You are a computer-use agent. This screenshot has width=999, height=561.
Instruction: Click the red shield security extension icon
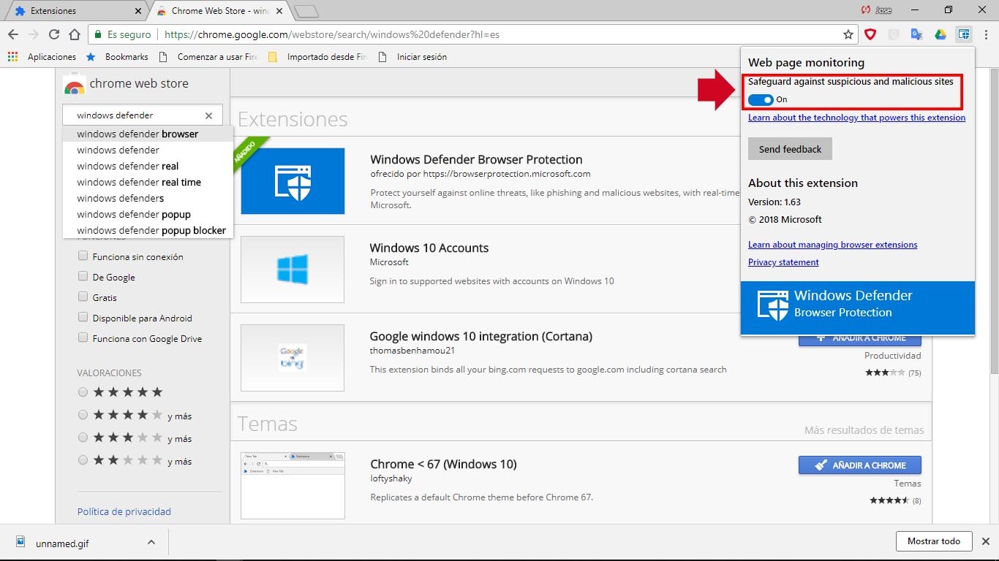tap(870, 34)
